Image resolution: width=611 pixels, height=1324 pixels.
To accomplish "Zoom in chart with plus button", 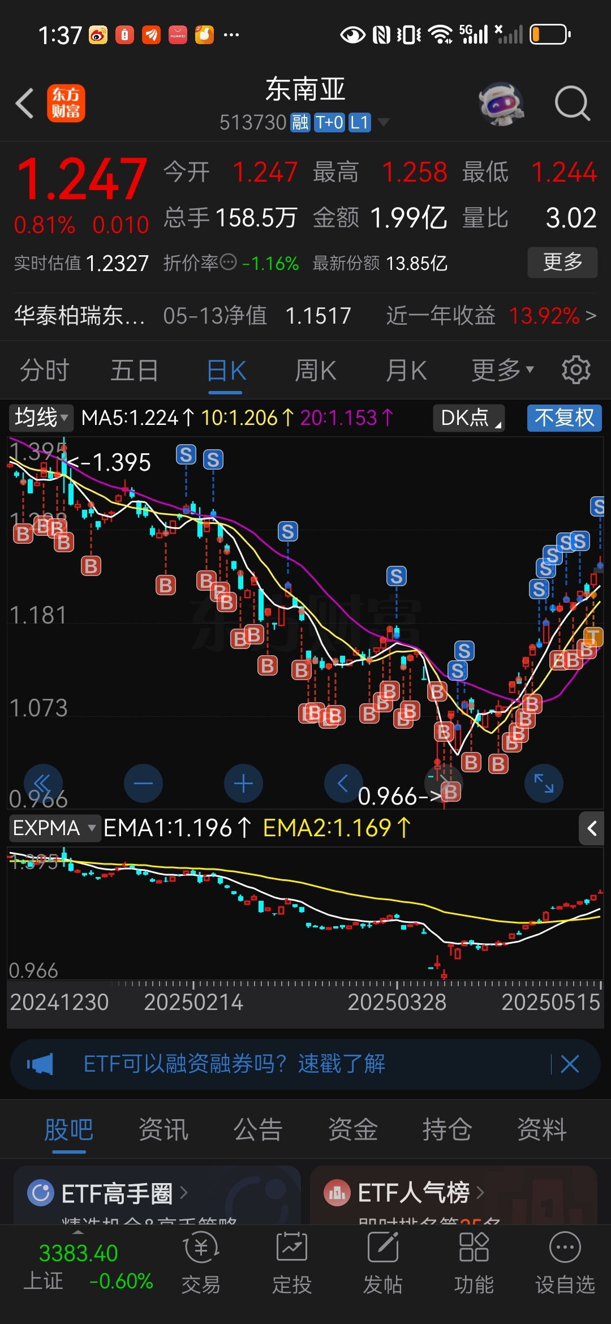I will (x=243, y=784).
